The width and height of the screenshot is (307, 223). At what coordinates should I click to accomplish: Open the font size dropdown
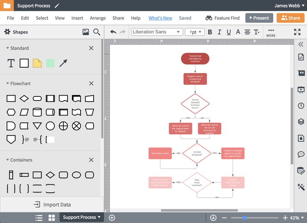(195, 32)
